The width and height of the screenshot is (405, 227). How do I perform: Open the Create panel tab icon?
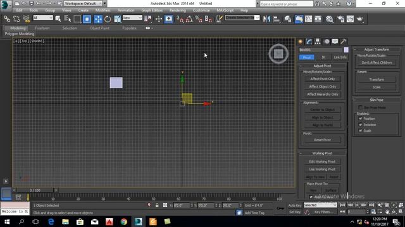pos(301,42)
